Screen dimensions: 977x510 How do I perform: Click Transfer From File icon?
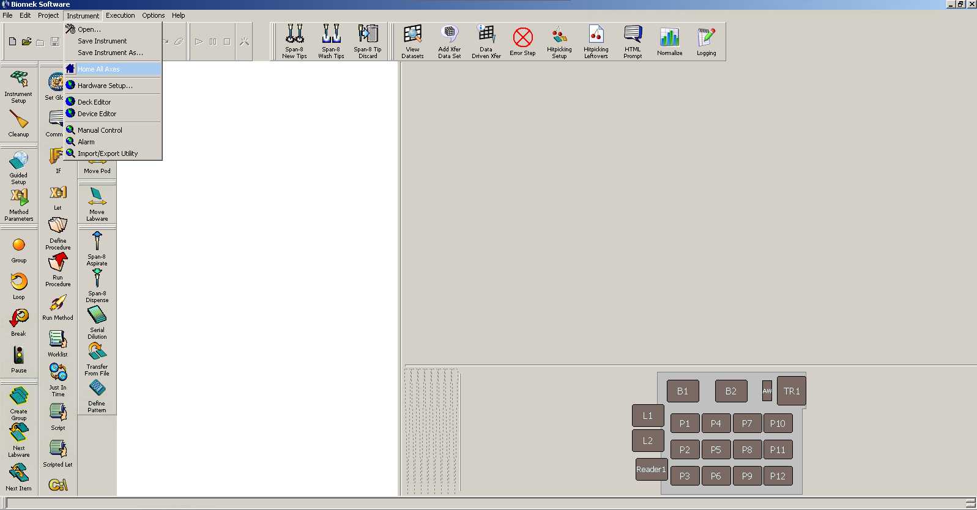click(97, 360)
